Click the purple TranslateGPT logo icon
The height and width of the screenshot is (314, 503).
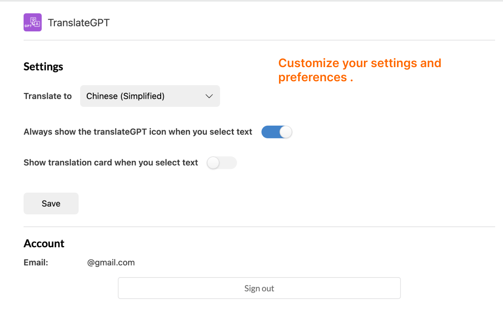click(x=33, y=22)
